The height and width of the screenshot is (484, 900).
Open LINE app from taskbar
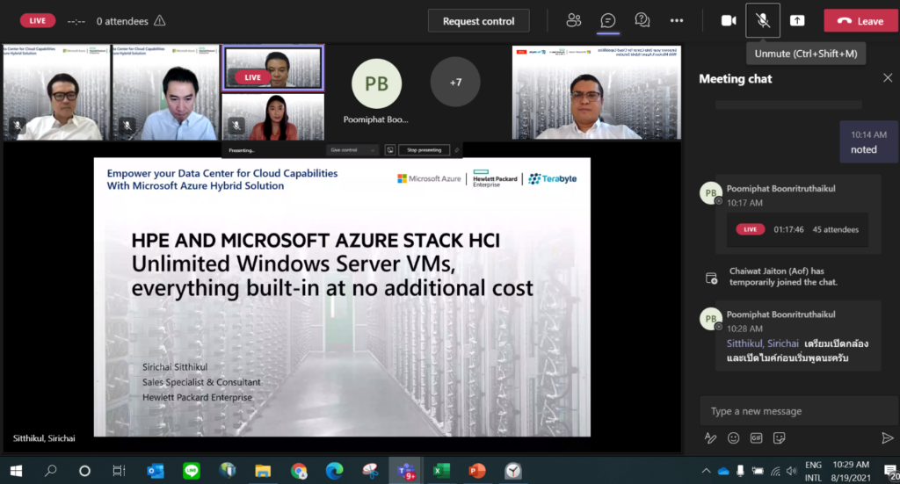click(191, 471)
